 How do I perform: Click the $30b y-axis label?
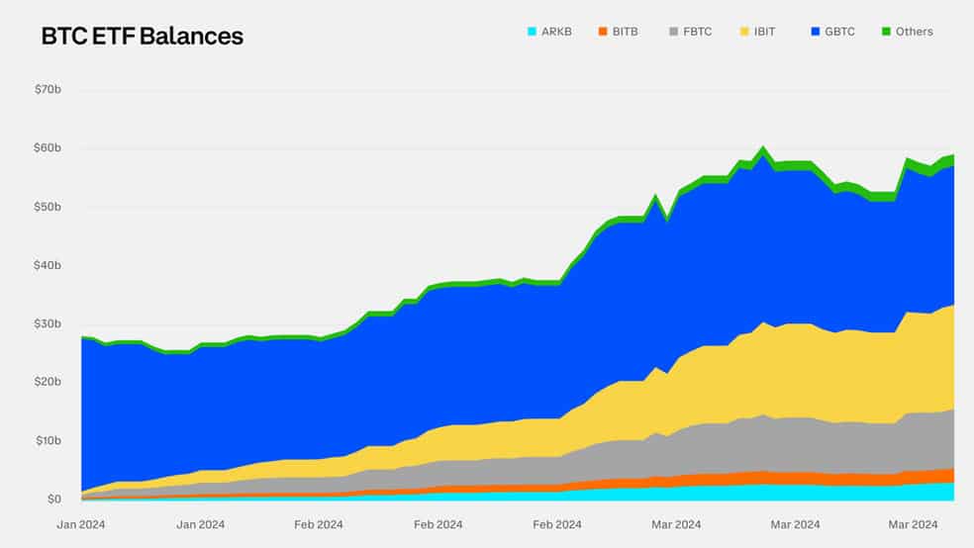tap(48, 323)
